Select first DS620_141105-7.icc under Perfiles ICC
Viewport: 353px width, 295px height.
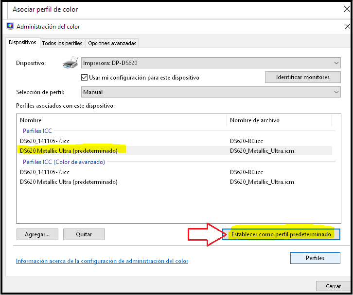click(x=45, y=141)
